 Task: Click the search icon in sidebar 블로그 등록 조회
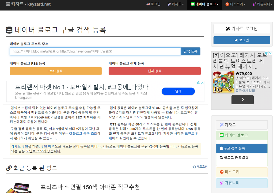(221, 158)
